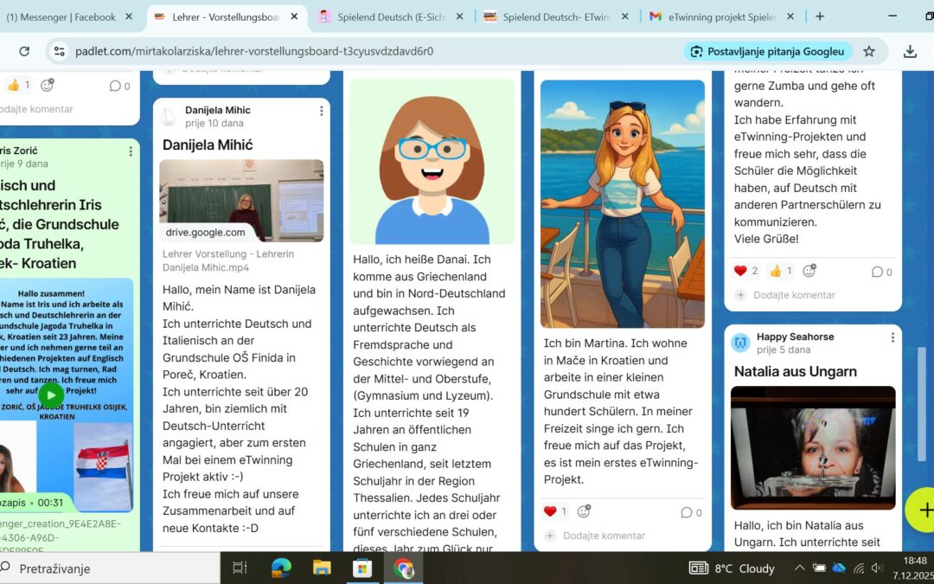Click 'Dodajte komentar' under Martina's post

coord(605,536)
